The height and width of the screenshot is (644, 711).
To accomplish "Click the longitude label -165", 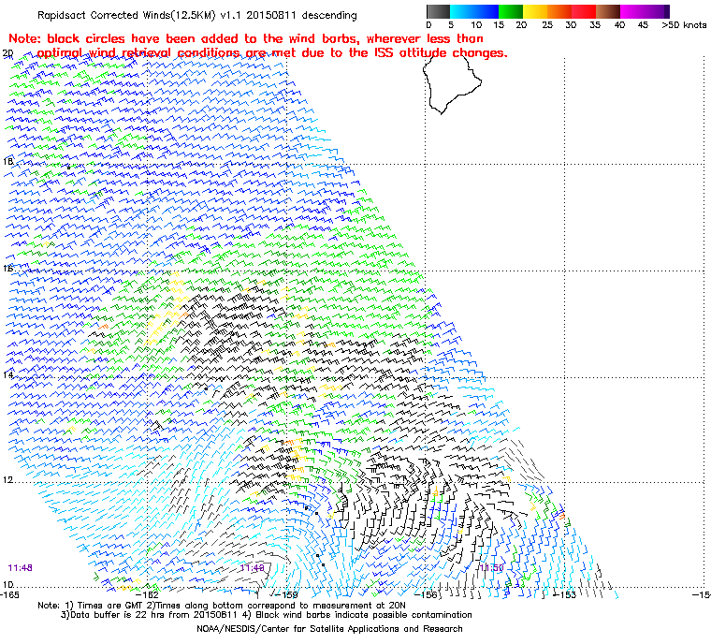I will (x=10, y=594).
